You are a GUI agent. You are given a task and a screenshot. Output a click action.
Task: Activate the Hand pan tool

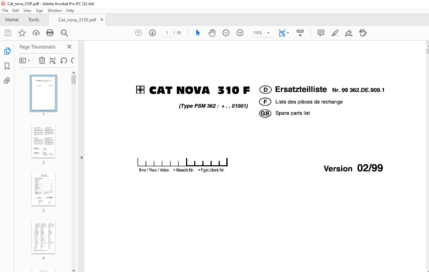point(212,33)
